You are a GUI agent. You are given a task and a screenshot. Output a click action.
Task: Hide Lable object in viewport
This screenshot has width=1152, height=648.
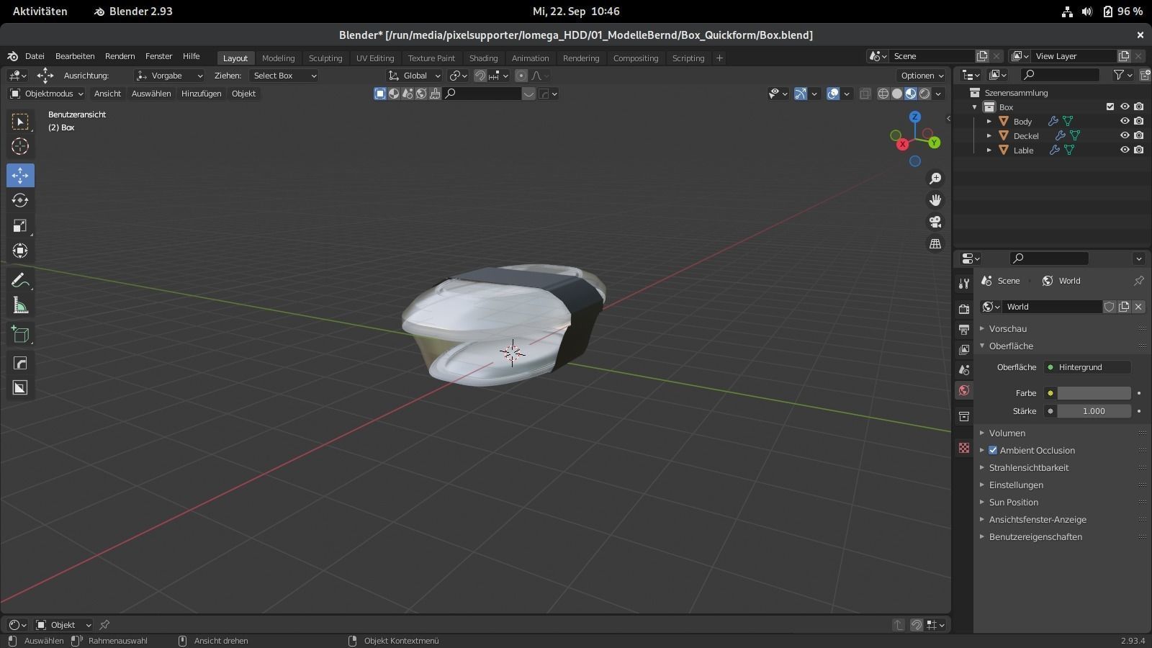click(1125, 150)
